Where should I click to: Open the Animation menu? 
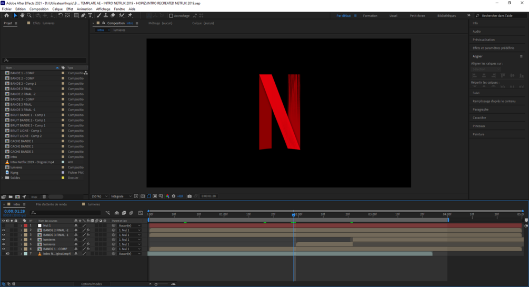tap(84, 9)
